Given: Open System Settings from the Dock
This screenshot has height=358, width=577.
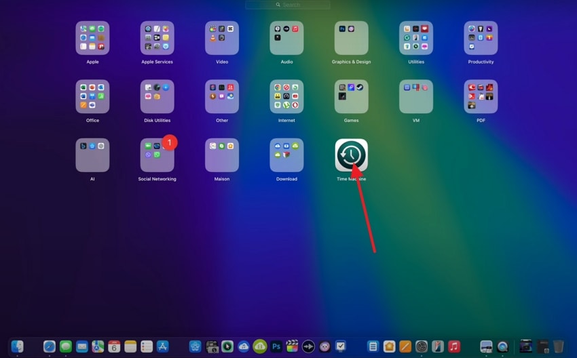Looking at the screenshot, I should (422, 346).
